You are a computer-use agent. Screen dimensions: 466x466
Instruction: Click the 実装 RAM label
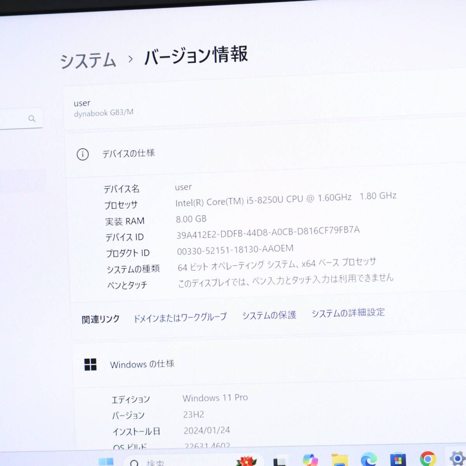125,221
